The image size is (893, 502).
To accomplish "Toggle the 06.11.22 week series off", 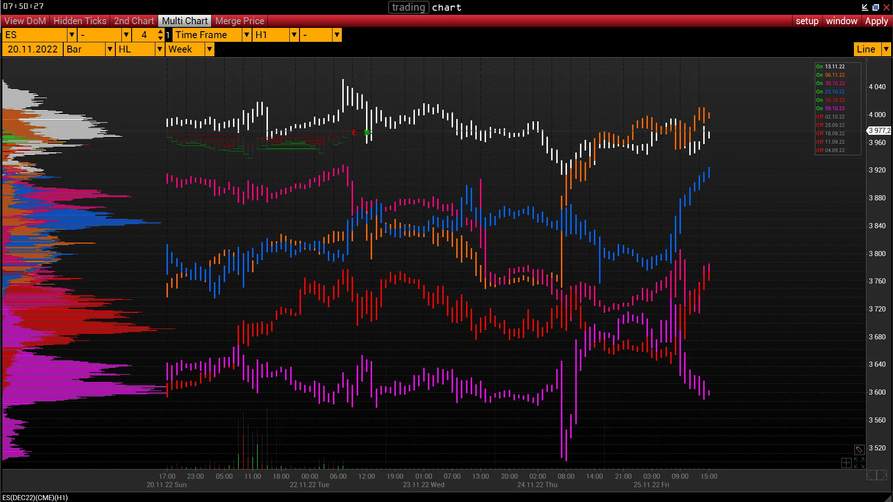I will point(830,75).
